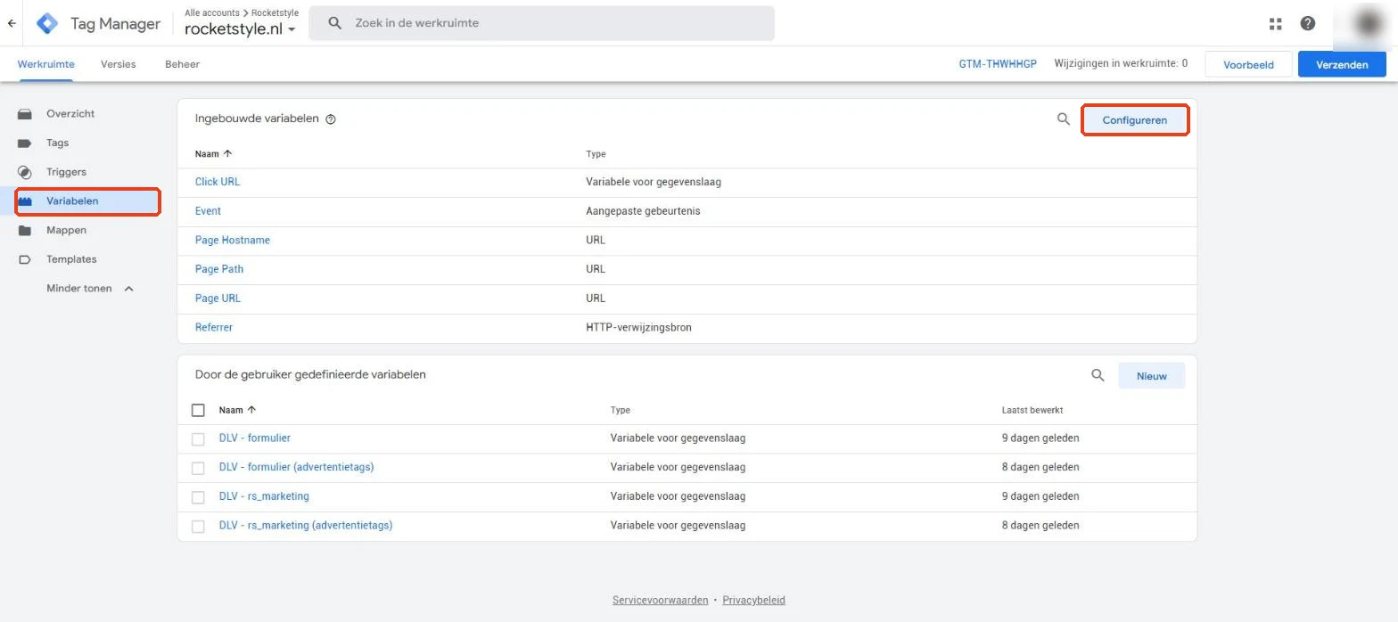
Task: Search user-defined variables via magnifier icon
Action: click(x=1098, y=375)
